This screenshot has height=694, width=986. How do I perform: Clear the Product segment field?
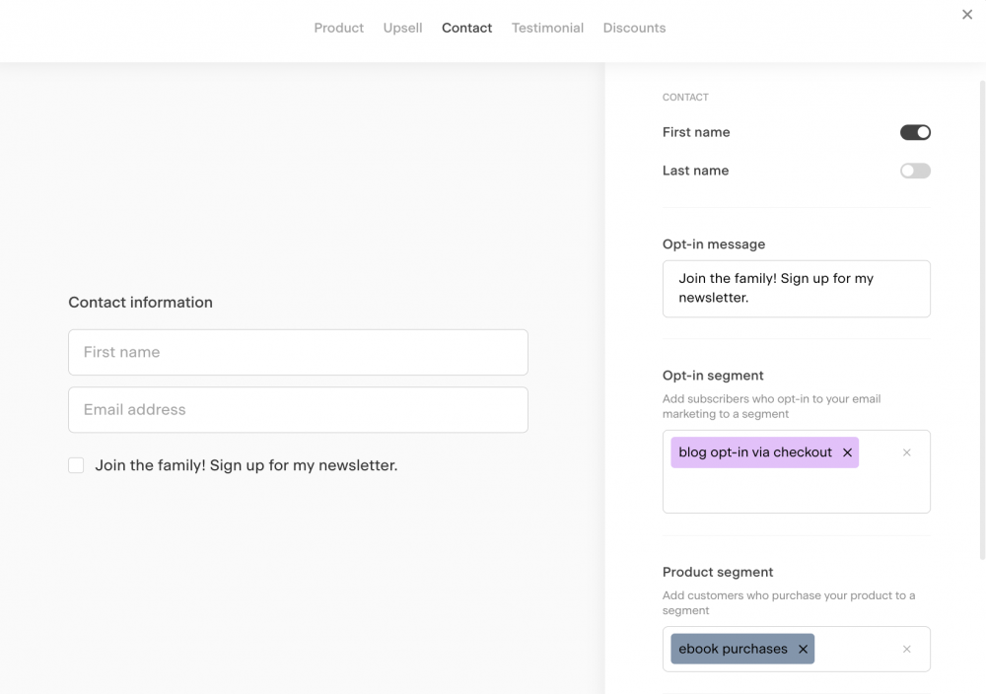pyautogui.click(x=906, y=649)
